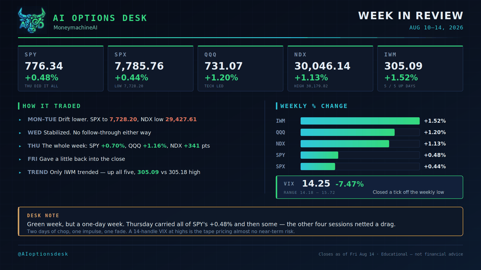Click the Closes as of Fri Aug 14 disclaimer
Image resolution: width=481 pixels, height=270 pixels.
click(391, 254)
